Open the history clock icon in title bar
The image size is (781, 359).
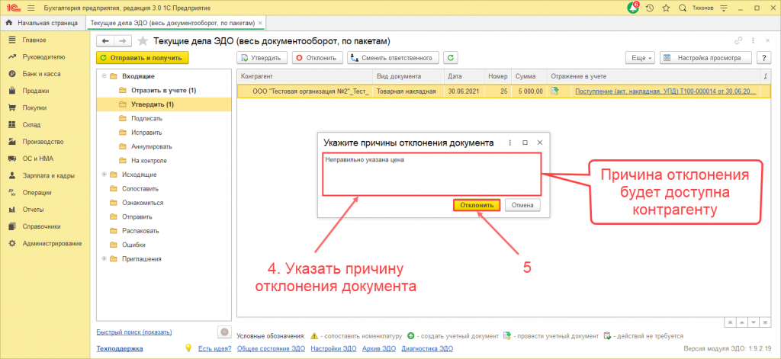click(x=650, y=8)
